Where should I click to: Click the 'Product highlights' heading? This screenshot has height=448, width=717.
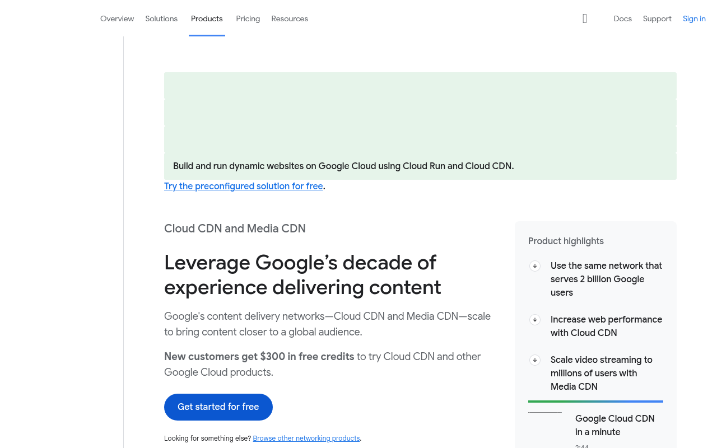pyautogui.click(x=566, y=241)
